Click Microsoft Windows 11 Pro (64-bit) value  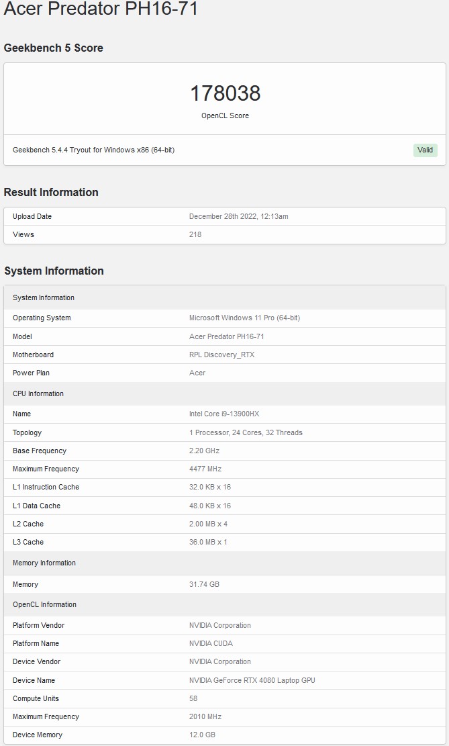(x=244, y=318)
